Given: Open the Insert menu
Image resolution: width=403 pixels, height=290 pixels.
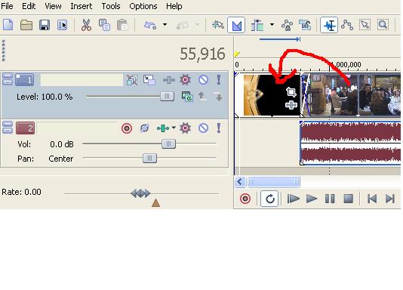Looking at the screenshot, I should 82,6.
